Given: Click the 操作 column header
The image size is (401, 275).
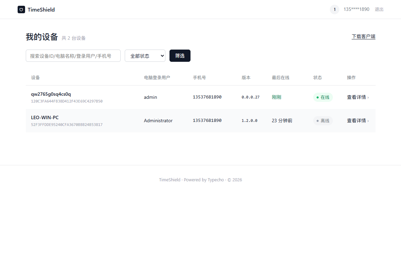Looking at the screenshot, I should pos(351,78).
